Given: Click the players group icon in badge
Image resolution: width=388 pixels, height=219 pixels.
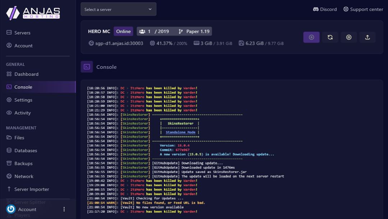Looking at the screenshot, I should pyautogui.click(x=142, y=31).
